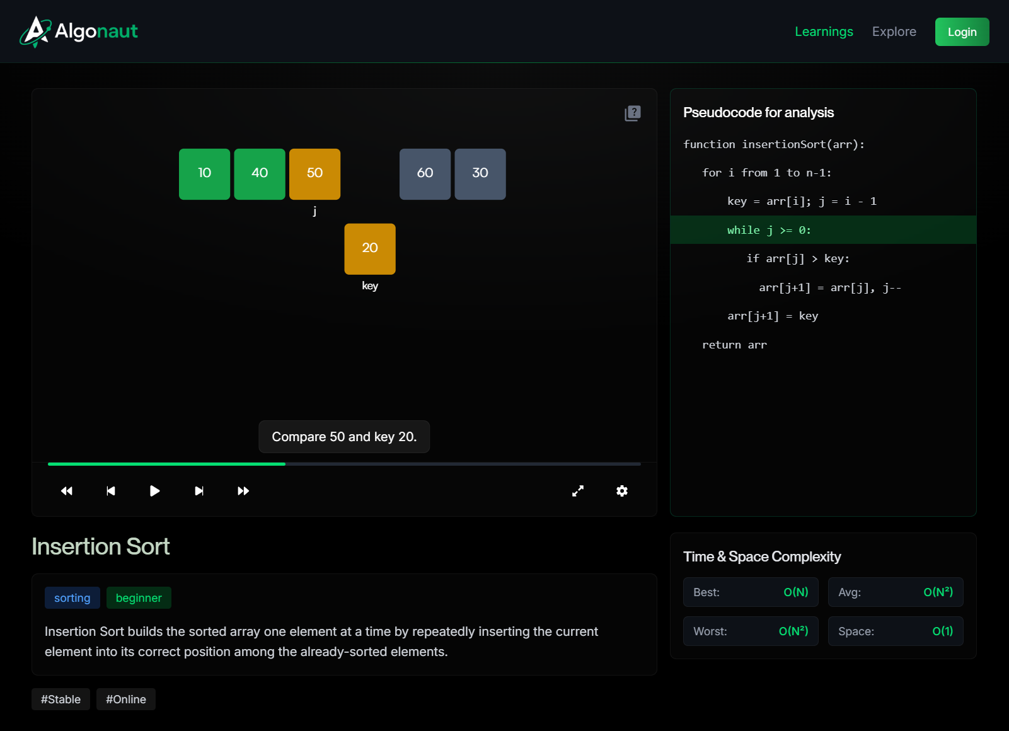Seek on the animation progress bar
Screen dimensions: 1009x731
[x=344, y=464]
